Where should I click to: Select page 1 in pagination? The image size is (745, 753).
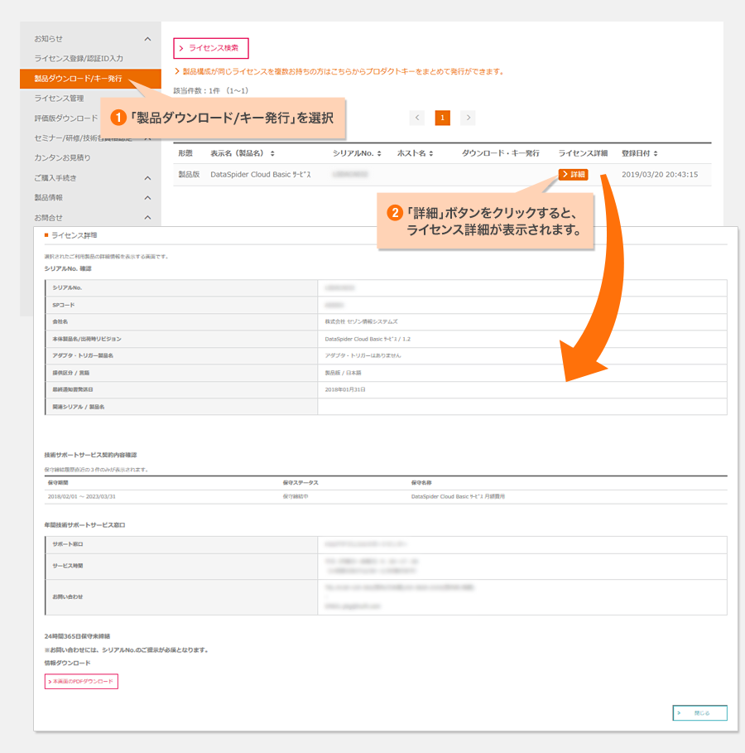tap(442, 118)
